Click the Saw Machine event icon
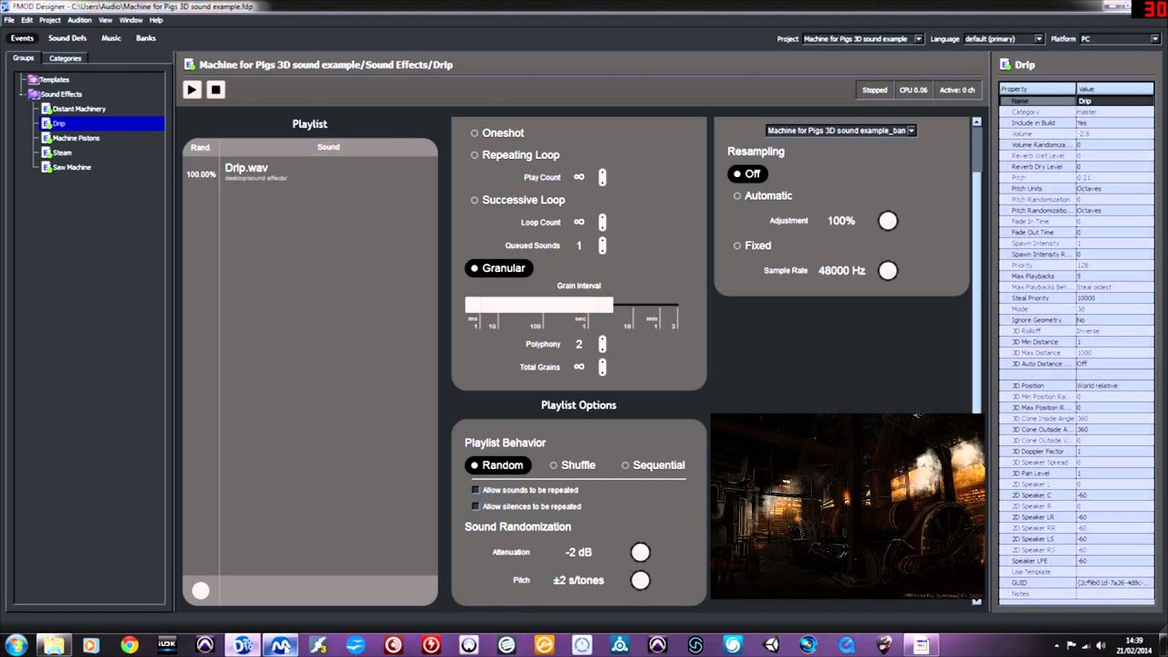1168x657 pixels. [x=47, y=167]
